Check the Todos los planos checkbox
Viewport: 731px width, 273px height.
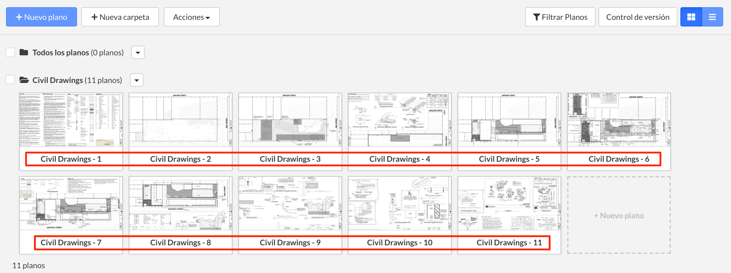pos(10,52)
